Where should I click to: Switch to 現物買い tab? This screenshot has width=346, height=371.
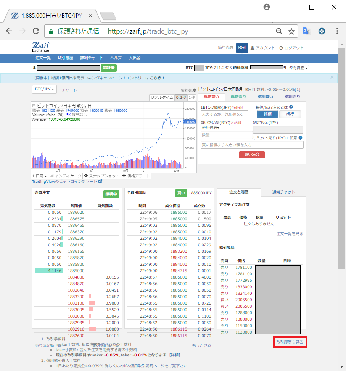pyautogui.click(x=211, y=97)
